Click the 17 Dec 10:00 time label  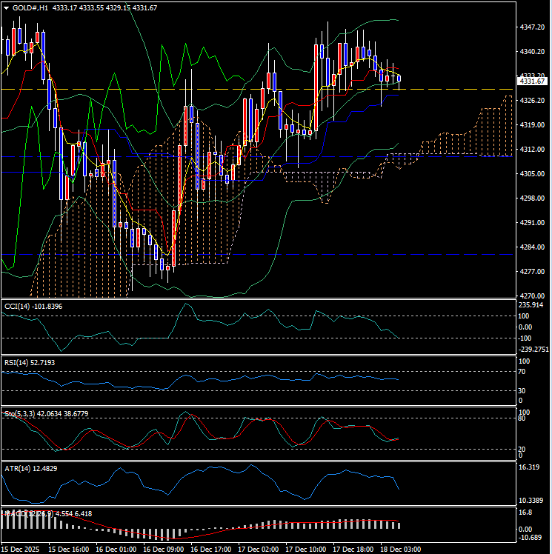(x=305, y=549)
